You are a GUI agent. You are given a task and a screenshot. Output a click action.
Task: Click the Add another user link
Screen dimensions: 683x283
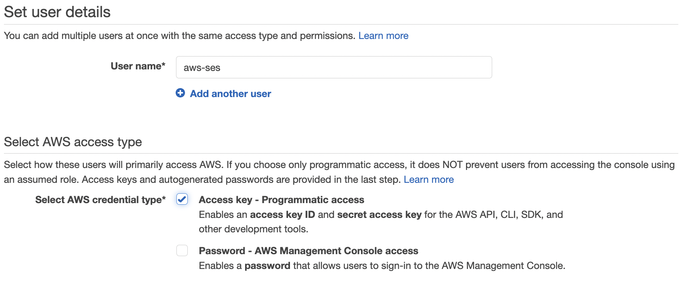point(230,94)
